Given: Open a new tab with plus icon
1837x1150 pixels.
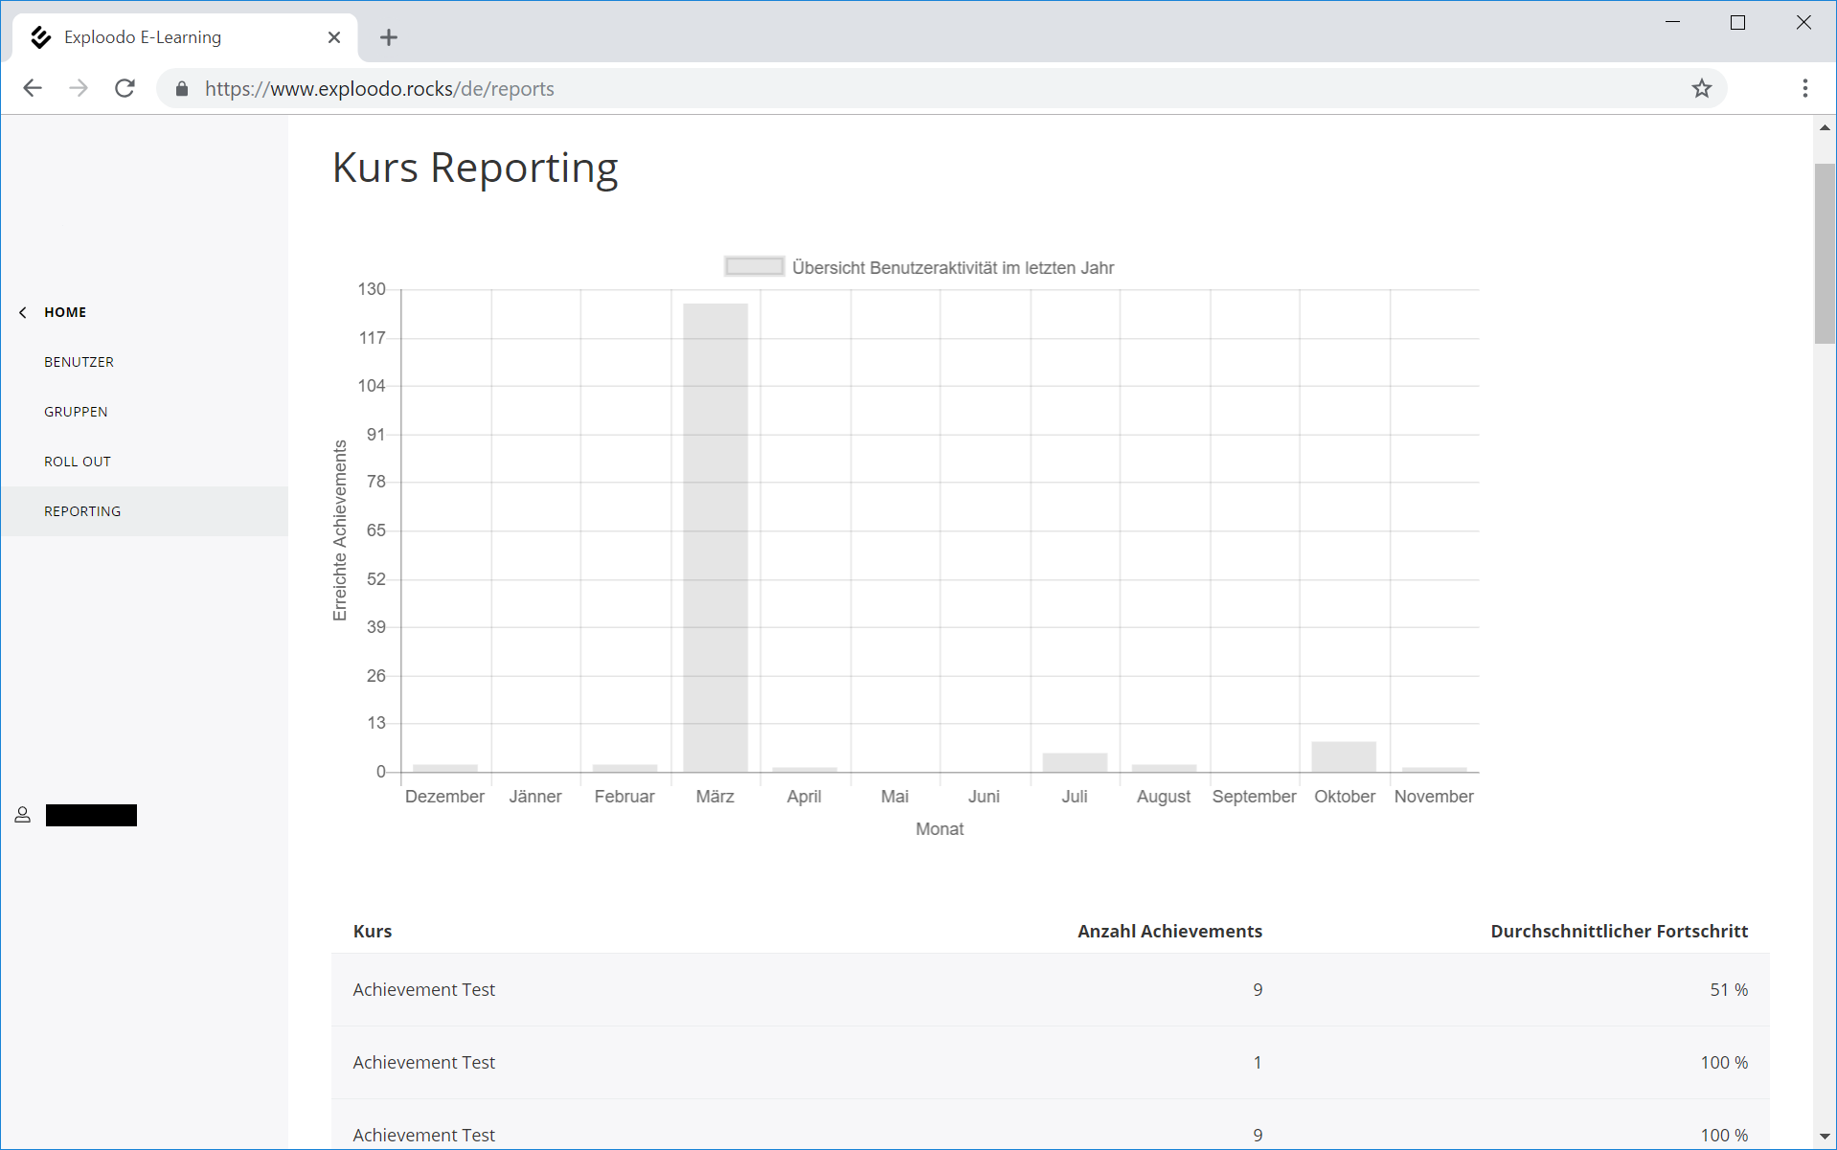Looking at the screenshot, I should point(388,37).
